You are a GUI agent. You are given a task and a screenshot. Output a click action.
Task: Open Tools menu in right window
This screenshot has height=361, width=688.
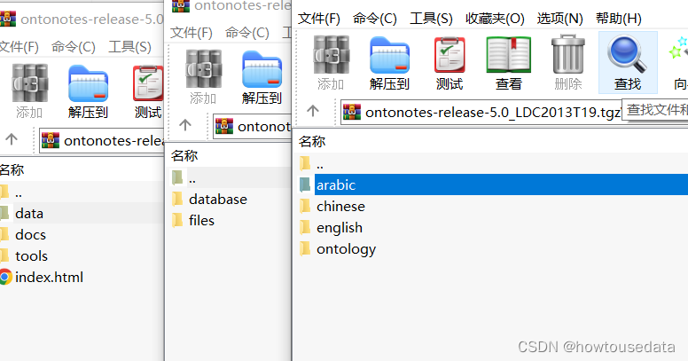click(x=431, y=19)
